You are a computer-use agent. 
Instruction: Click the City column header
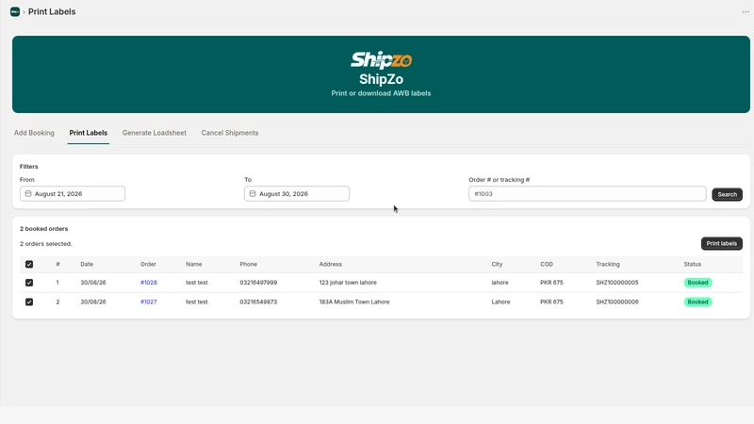coord(497,265)
